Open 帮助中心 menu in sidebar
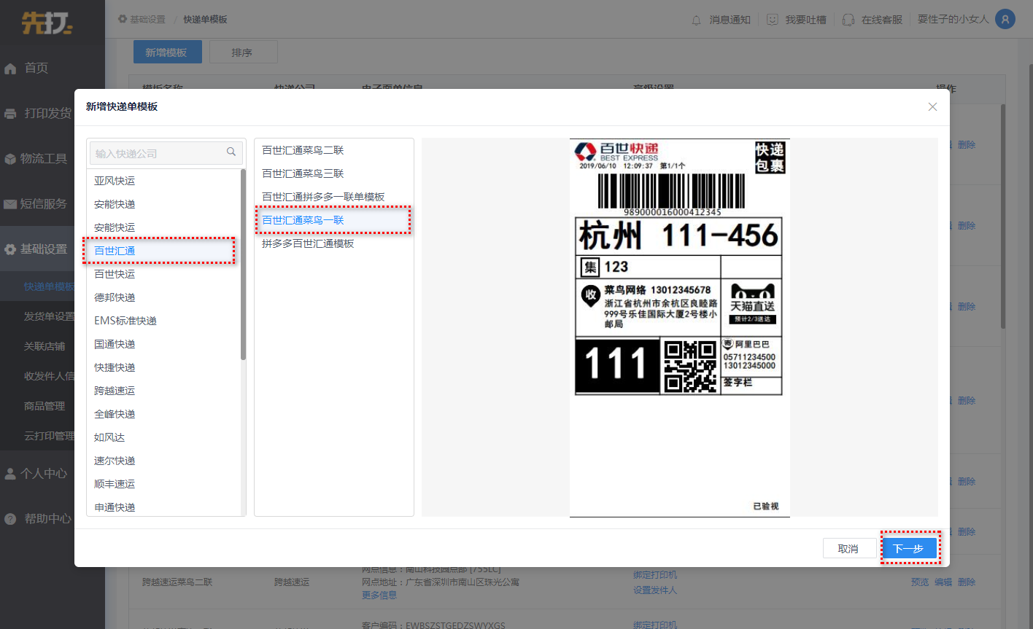The width and height of the screenshot is (1033, 629). click(48, 518)
